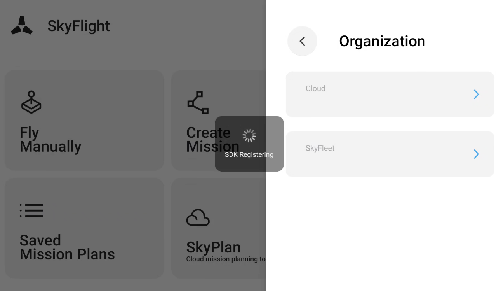The height and width of the screenshot is (291, 501).
Task: Select the Create Mission text label
Action: 213,140
